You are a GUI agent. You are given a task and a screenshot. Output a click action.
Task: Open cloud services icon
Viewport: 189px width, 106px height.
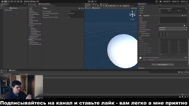coord(161,1)
